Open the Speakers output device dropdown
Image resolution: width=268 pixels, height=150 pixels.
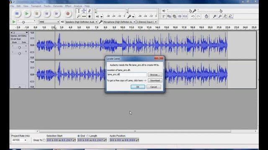click(81, 22)
